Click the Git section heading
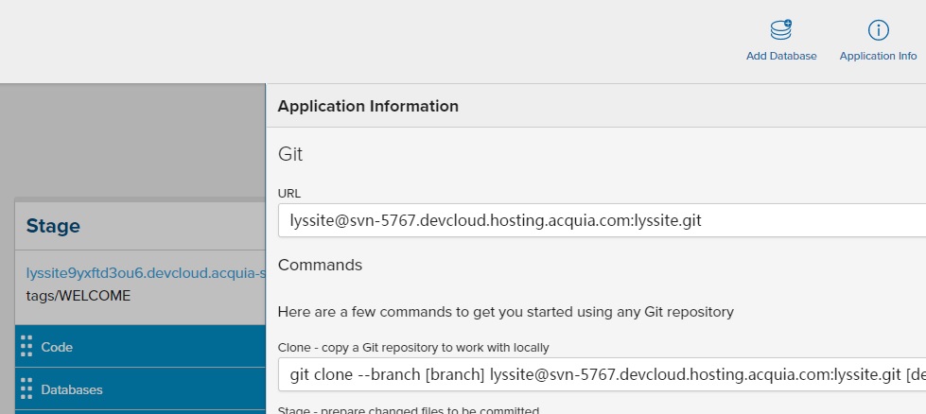This screenshot has width=926, height=414. pyautogui.click(x=290, y=153)
